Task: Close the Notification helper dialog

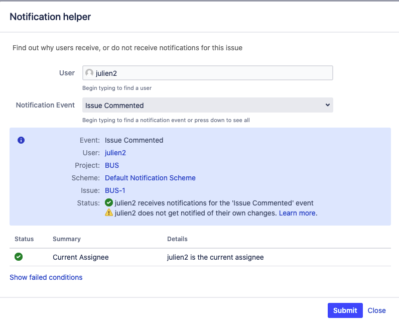Action: pyautogui.click(x=376, y=310)
